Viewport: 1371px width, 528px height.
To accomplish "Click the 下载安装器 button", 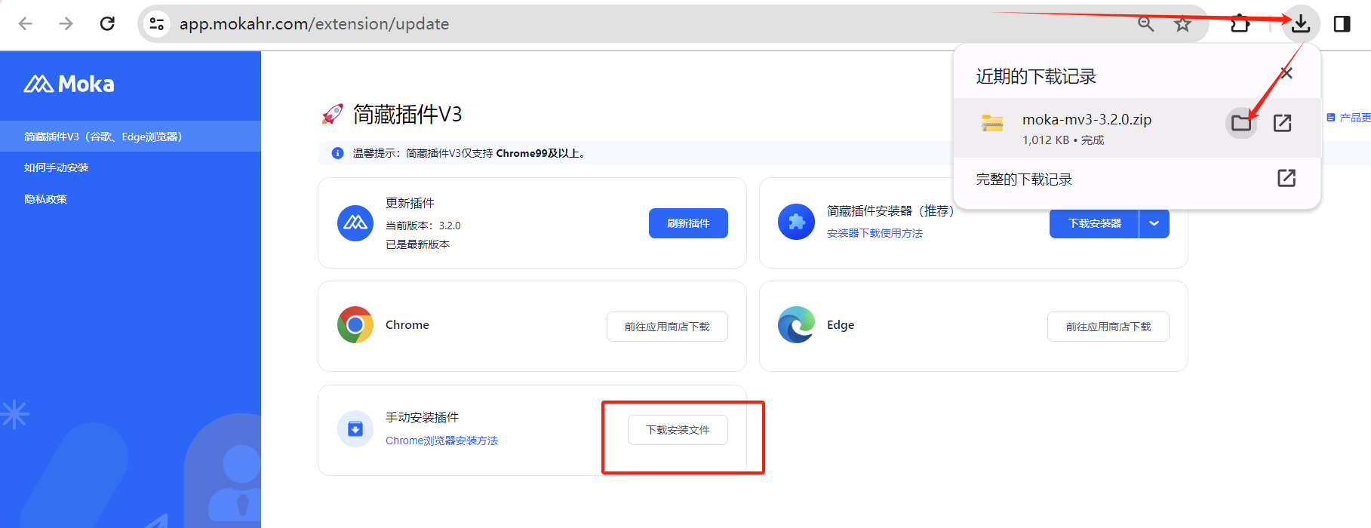I will click(x=1094, y=223).
